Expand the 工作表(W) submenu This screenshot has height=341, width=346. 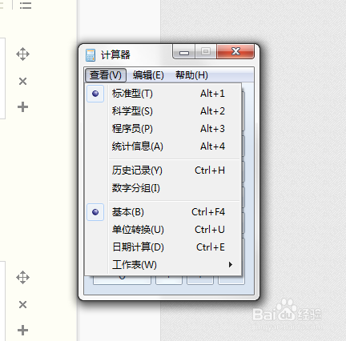click(x=163, y=265)
